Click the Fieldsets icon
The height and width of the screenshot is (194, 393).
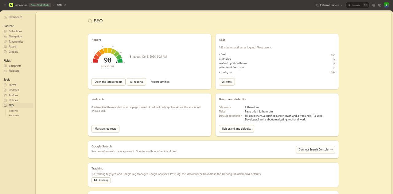tap(5, 71)
